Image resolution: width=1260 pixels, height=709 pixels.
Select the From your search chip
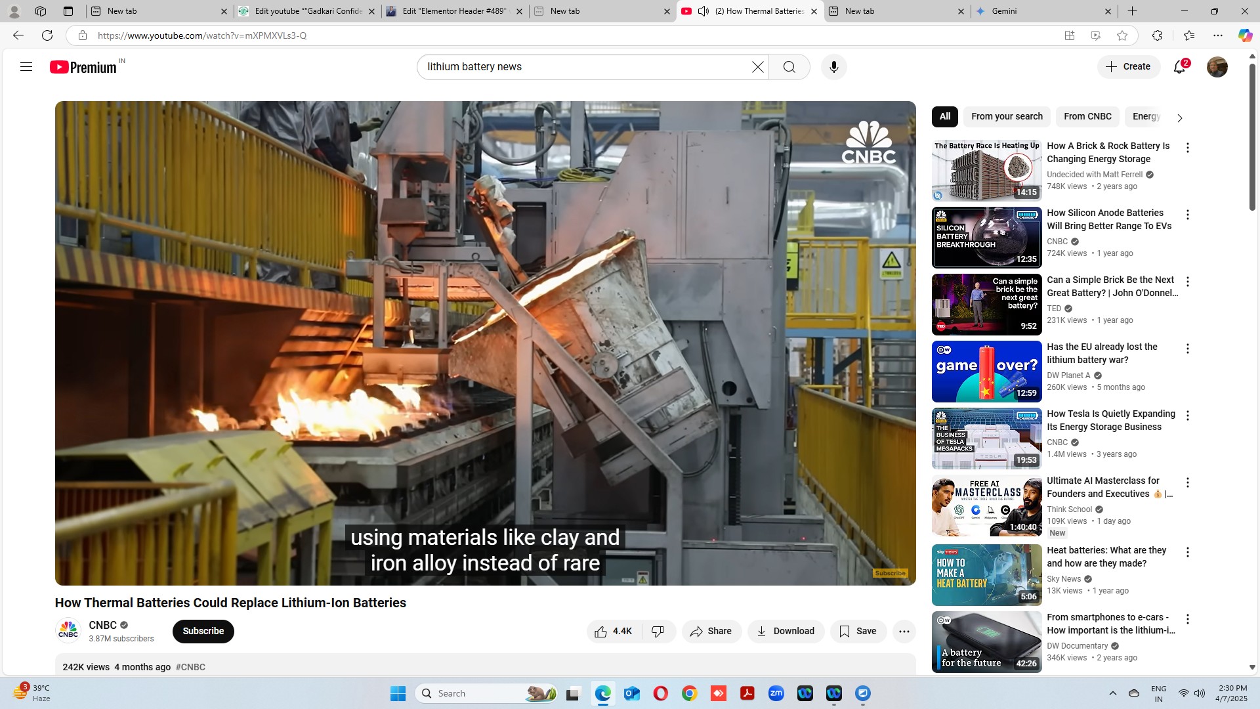click(1007, 116)
